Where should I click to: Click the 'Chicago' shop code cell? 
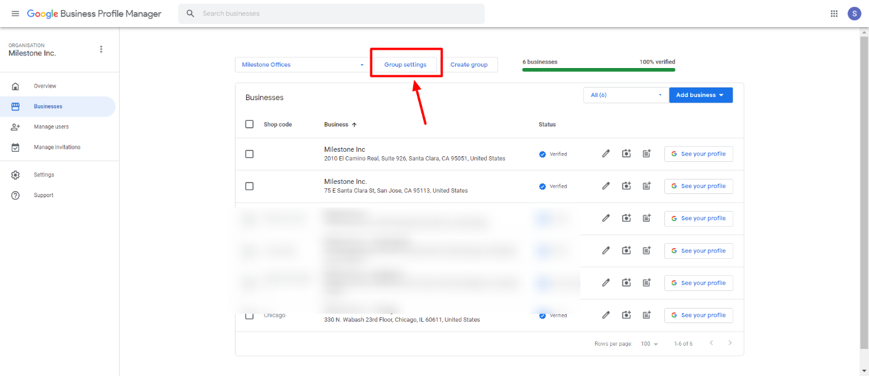pyautogui.click(x=275, y=316)
